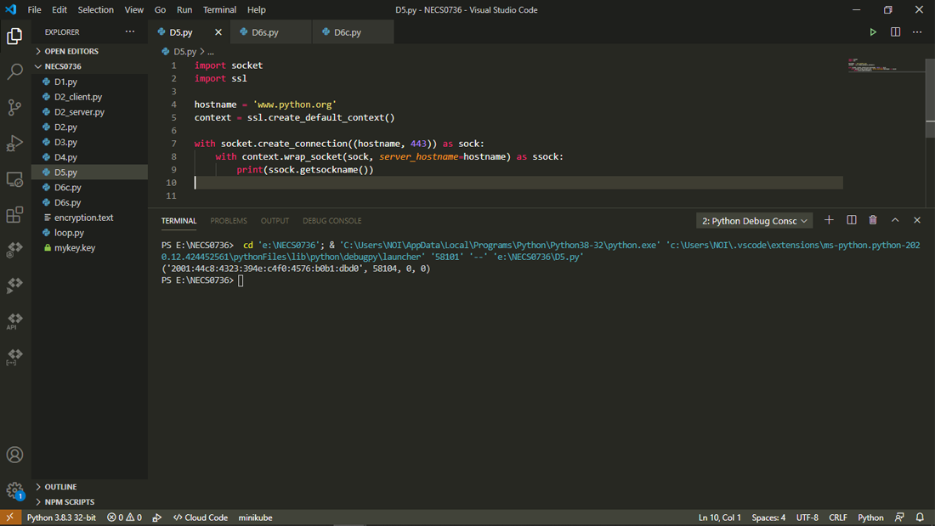Screen dimensions: 935x526
Task: Open D2_server.py from the Explorer
Action: 79,112
